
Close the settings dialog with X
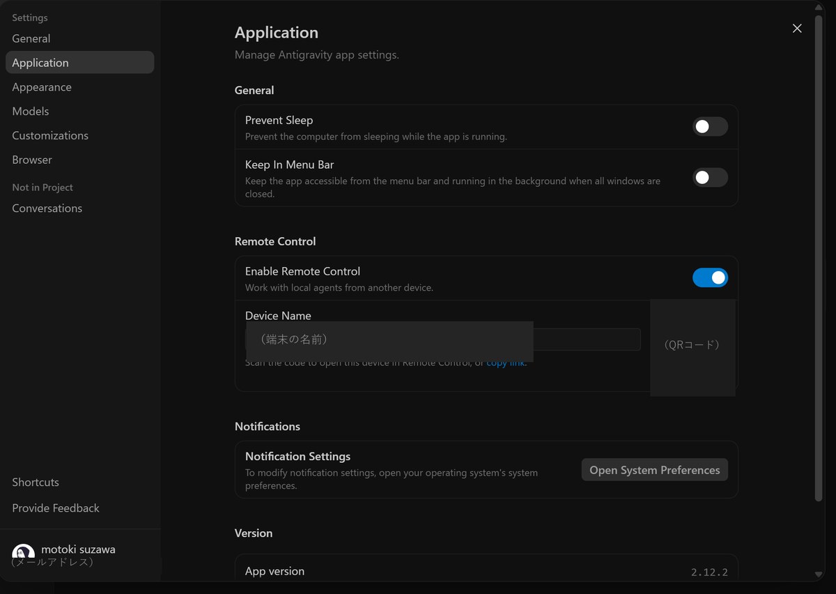tap(797, 29)
